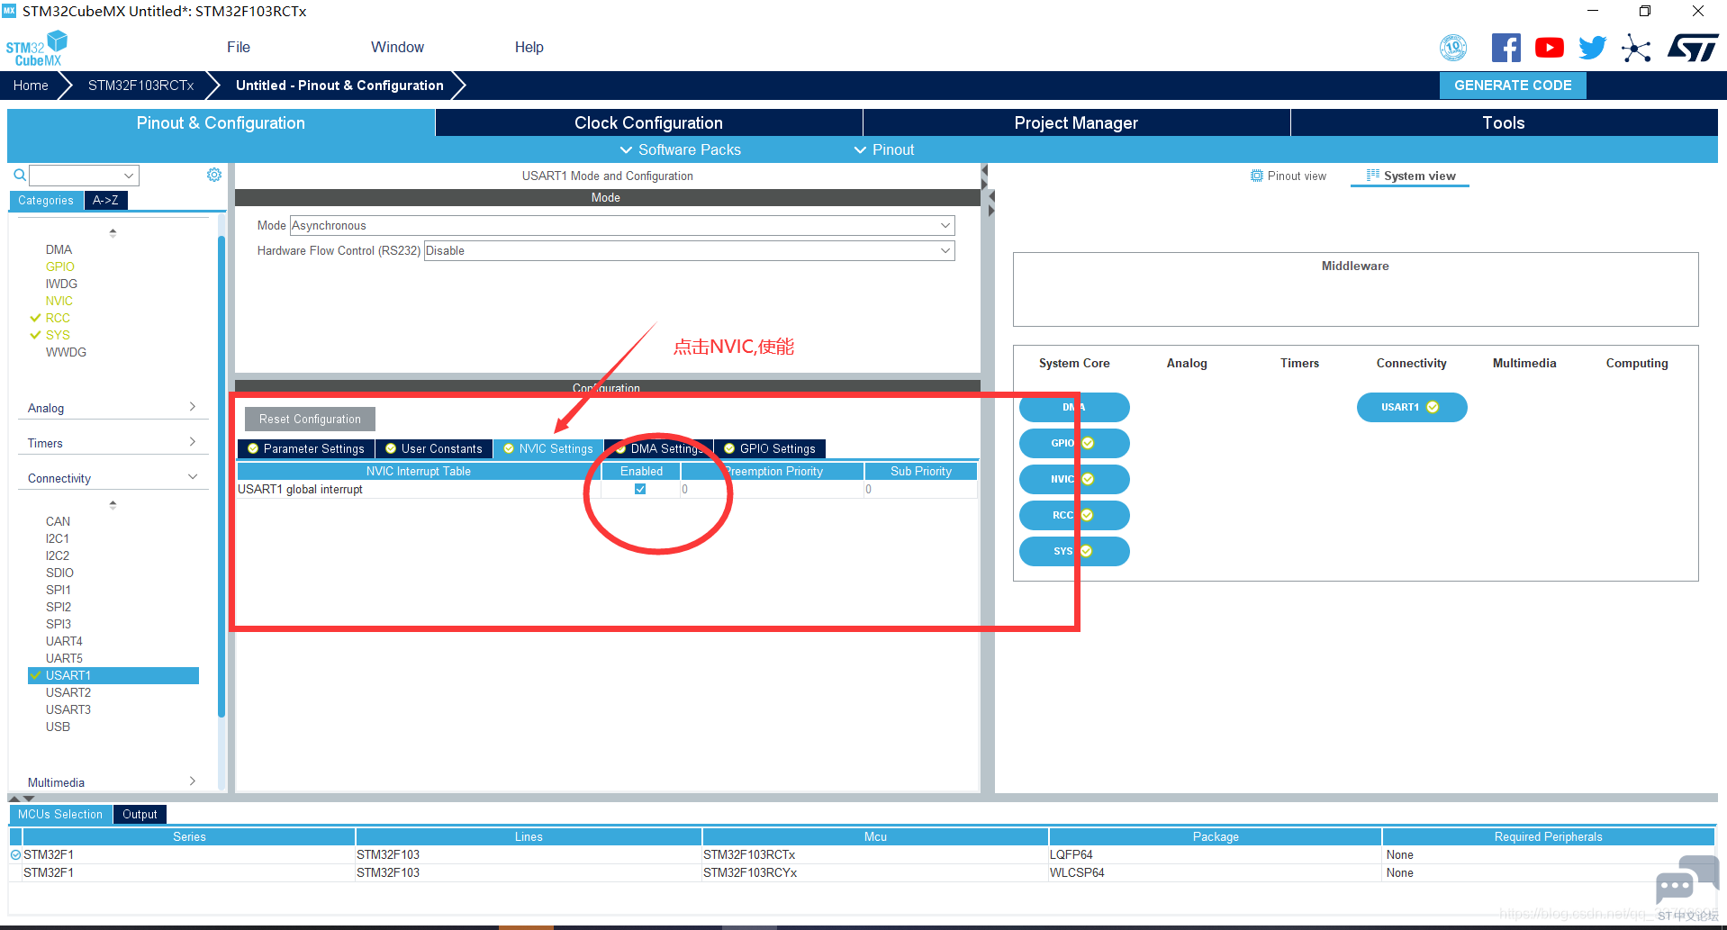Select the A->Z sorting tab
This screenshot has width=1727, height=930.
(x=105, y=200)
